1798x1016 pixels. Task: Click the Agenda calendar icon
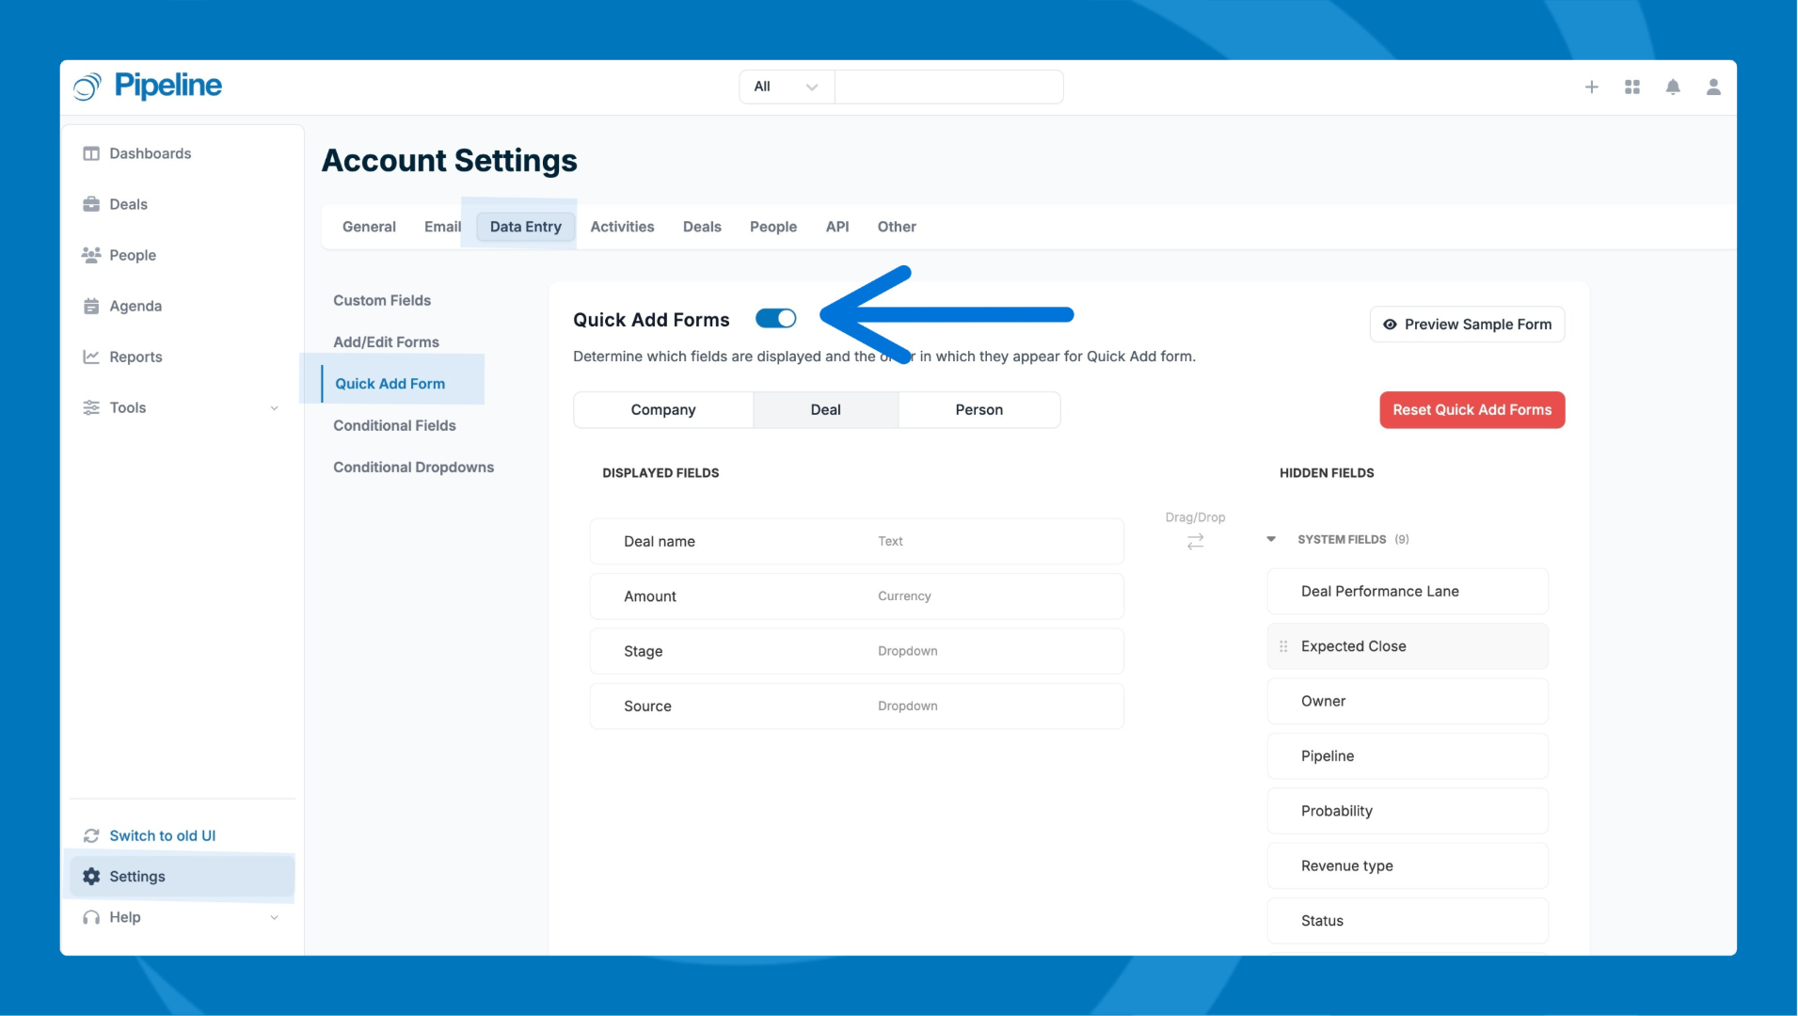point(91,306)
